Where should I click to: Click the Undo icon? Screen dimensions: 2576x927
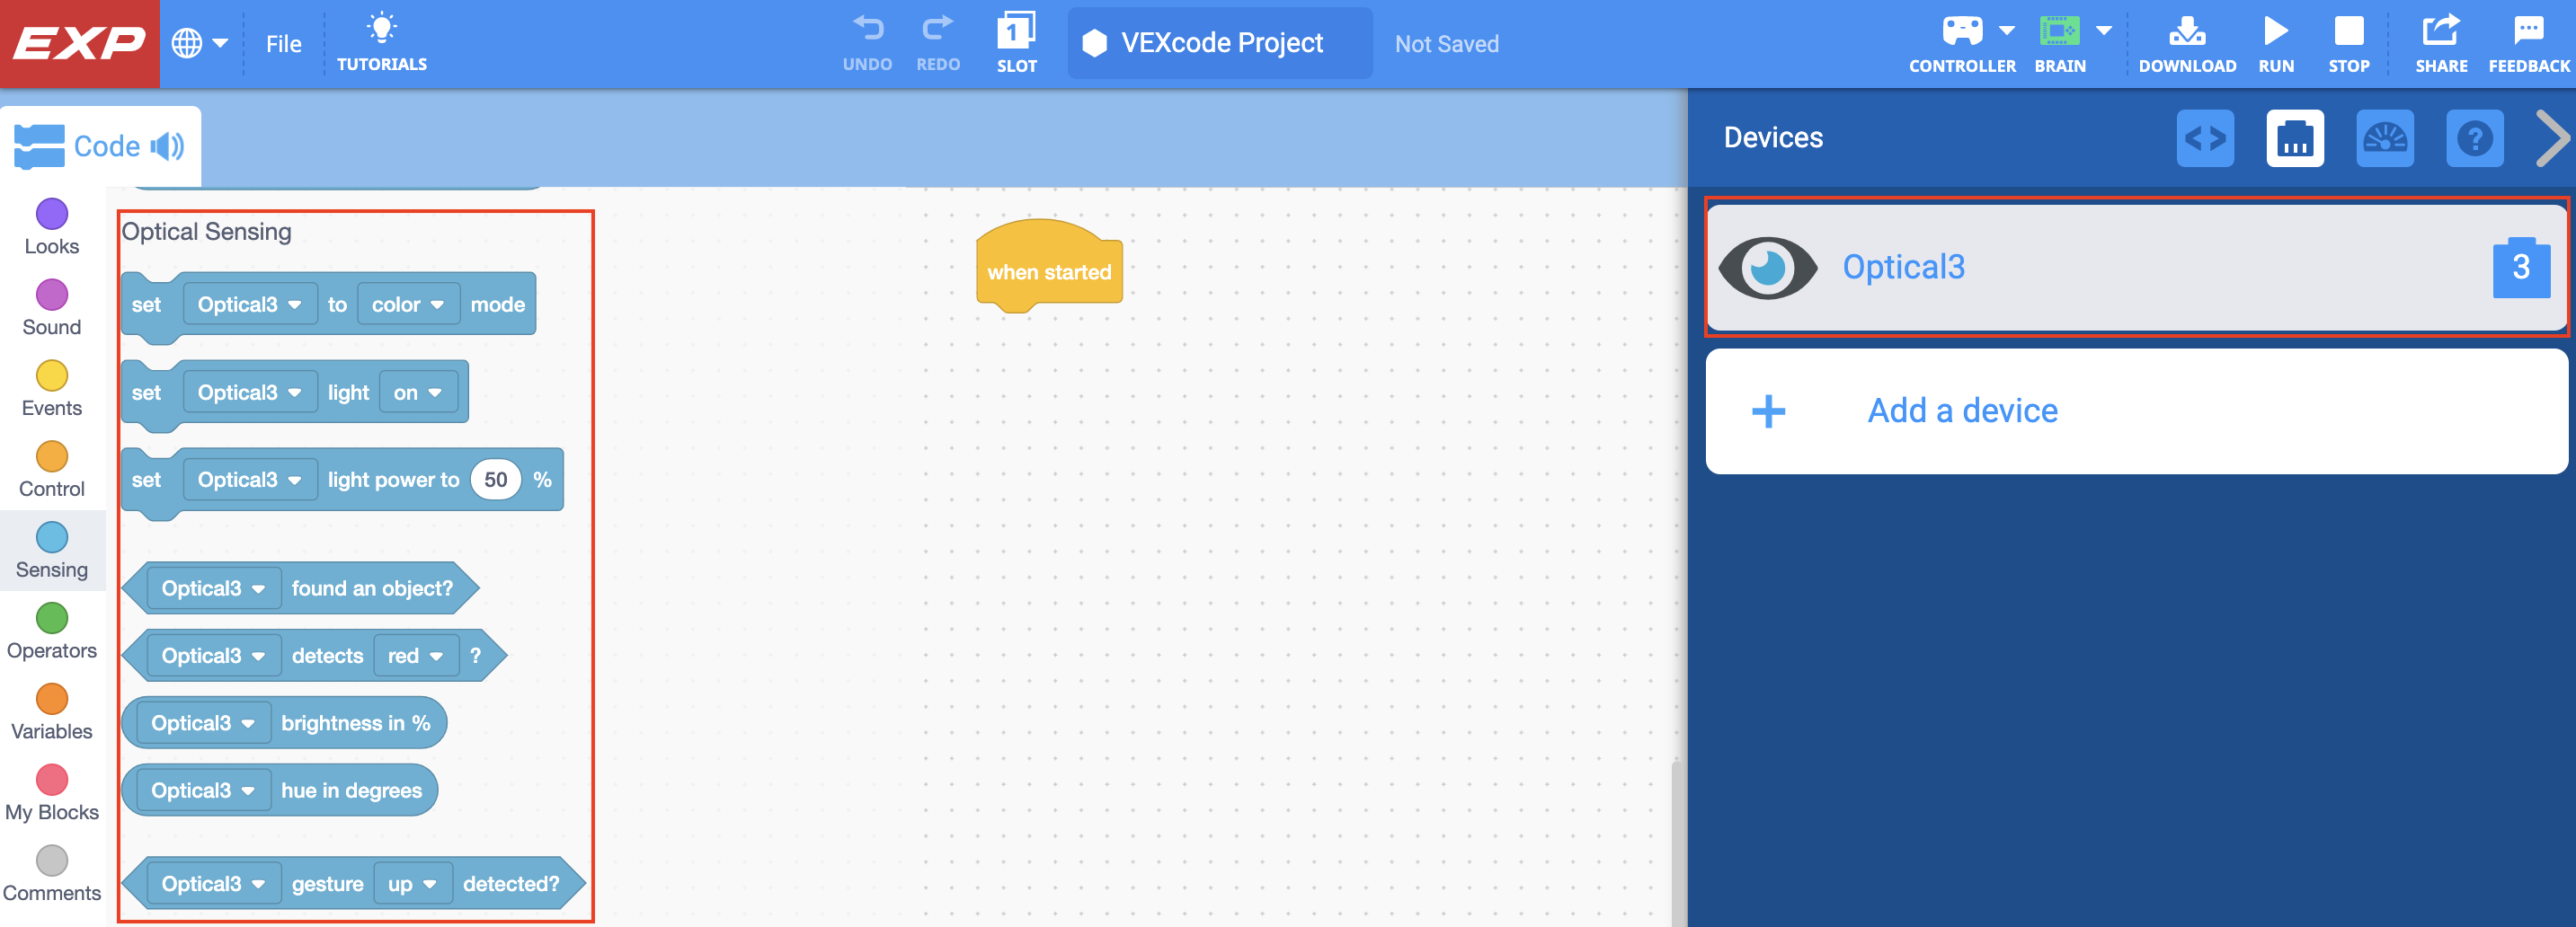pos(868,30)
